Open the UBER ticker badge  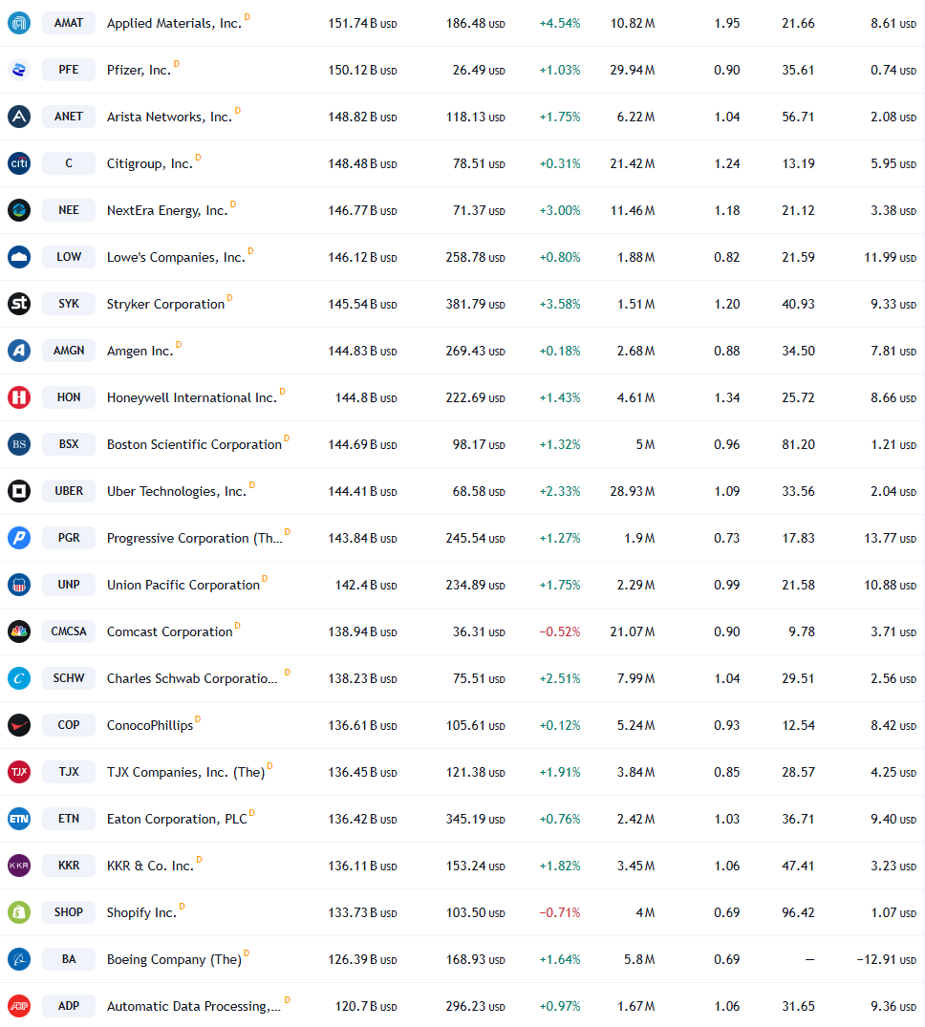pyautogui.click(x=69, y=491)
